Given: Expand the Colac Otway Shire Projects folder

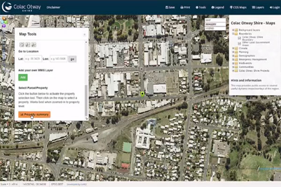Looking at the screenshot, I should [233, 71].
